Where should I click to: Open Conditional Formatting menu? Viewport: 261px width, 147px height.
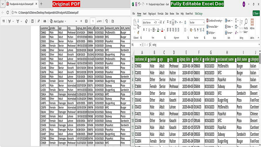tap(214, 21)
